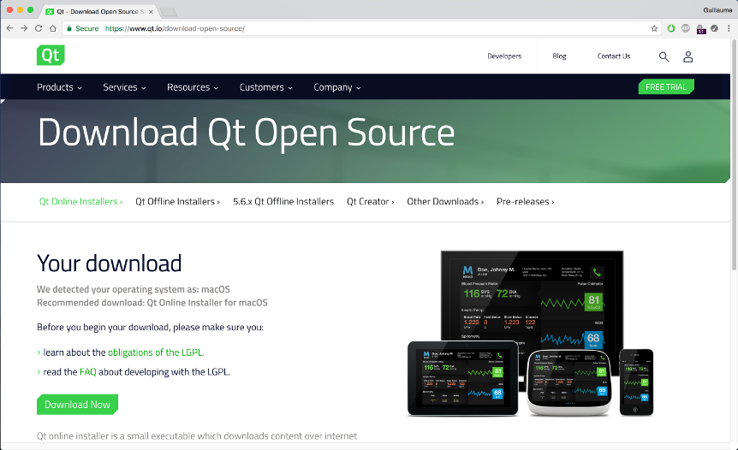
Task: Click the Download Now button
Action: [x=77, y=405]
